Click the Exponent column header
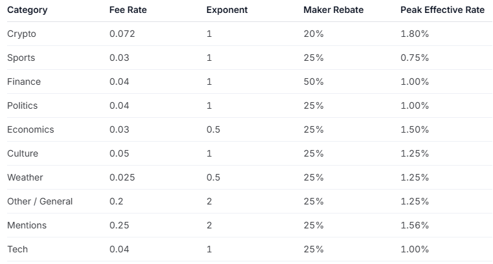The width and height of the screenshot is (493, 264). 227,10
